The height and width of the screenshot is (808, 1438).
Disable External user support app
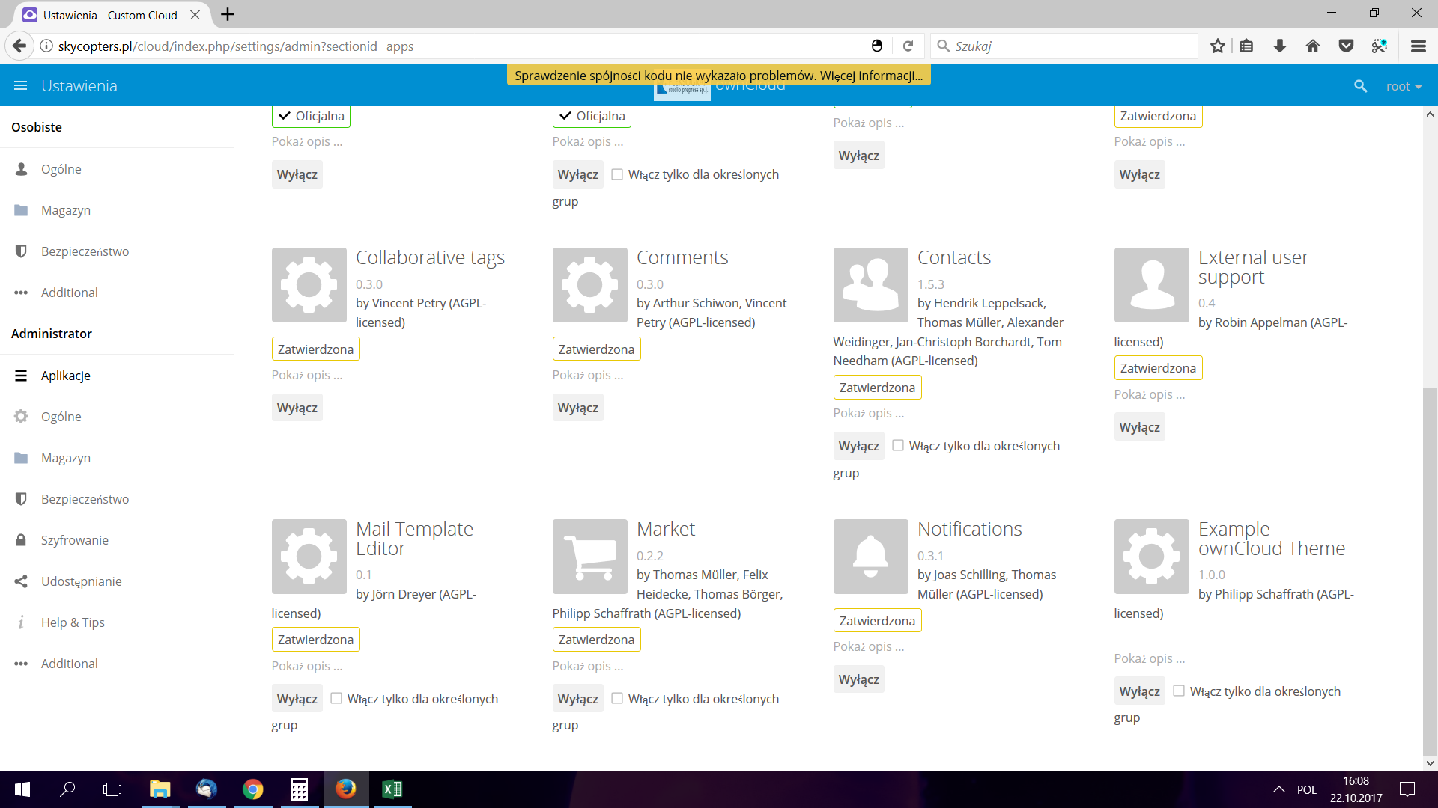click(x=1140, y=427)
